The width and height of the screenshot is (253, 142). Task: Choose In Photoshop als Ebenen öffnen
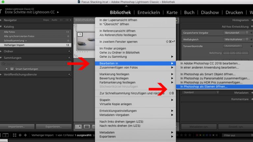pos(204,87)
